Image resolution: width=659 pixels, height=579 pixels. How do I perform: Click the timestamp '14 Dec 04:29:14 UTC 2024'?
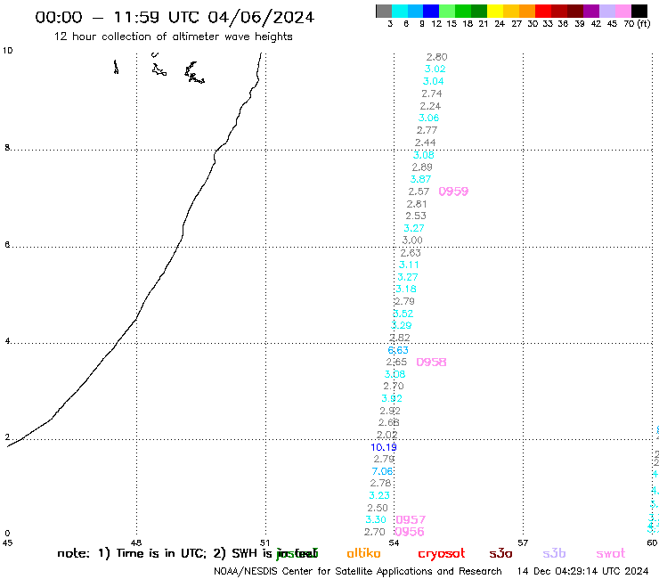coord(582,572)
